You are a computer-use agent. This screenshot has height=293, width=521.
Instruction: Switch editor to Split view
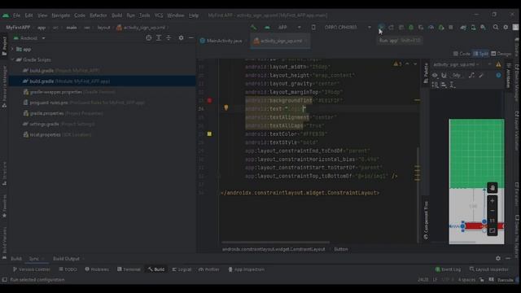480,54
